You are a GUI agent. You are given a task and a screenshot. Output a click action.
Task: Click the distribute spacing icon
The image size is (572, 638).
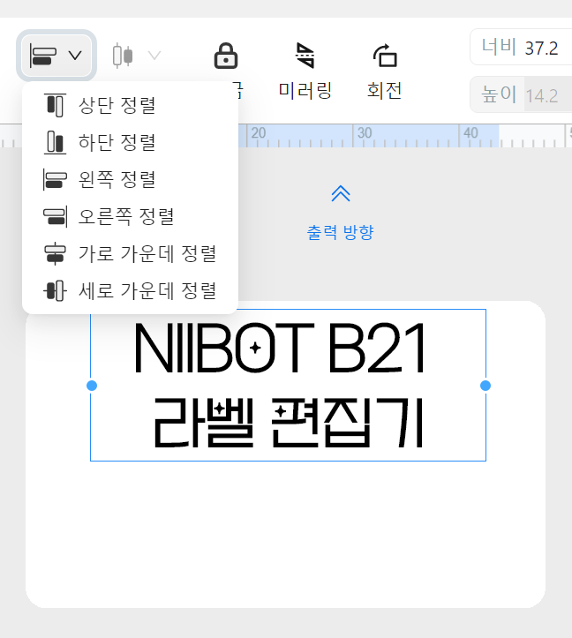pos(122,56)
